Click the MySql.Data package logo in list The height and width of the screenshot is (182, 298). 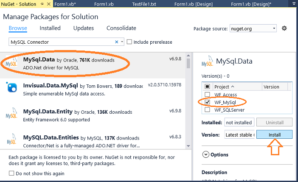click(11, 62)
